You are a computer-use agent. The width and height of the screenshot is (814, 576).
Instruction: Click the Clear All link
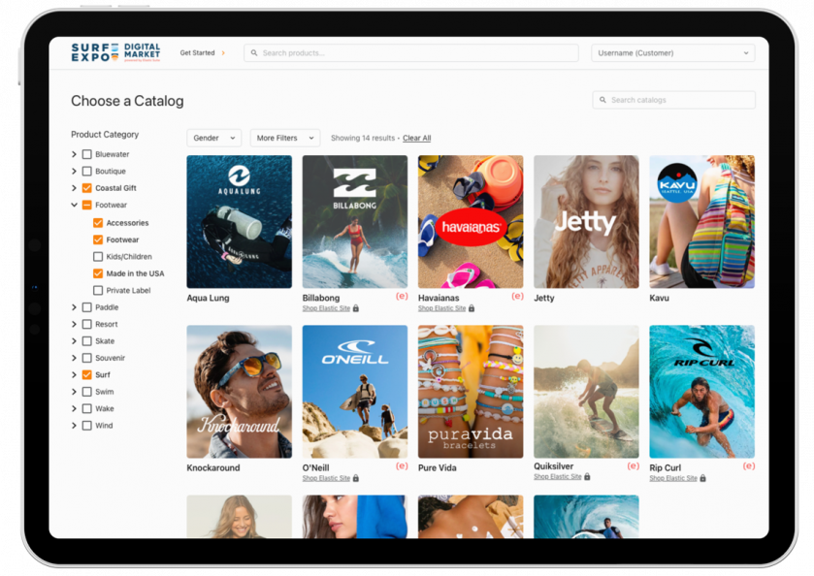(x=417, y=138)
